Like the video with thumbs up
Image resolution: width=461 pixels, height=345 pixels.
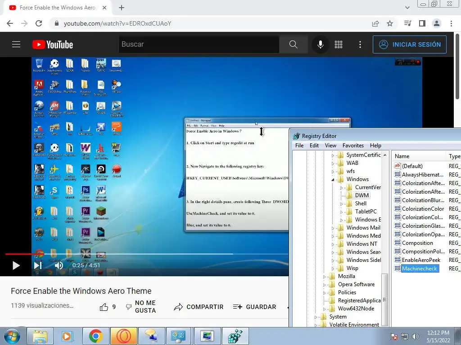click(x=104, y=307)
